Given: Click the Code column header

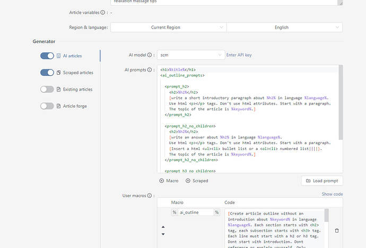Looking at the screenshot, I should (230, 202).
